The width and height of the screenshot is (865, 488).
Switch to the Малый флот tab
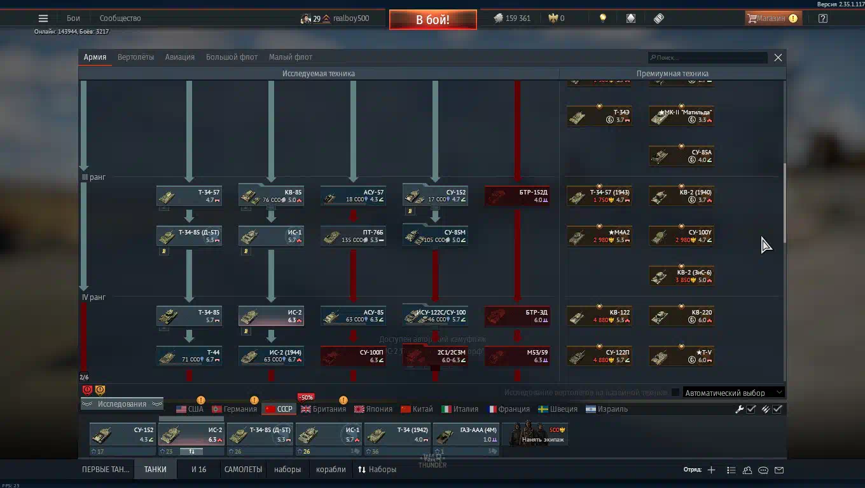pyautogui.click(x=291, y=57)
